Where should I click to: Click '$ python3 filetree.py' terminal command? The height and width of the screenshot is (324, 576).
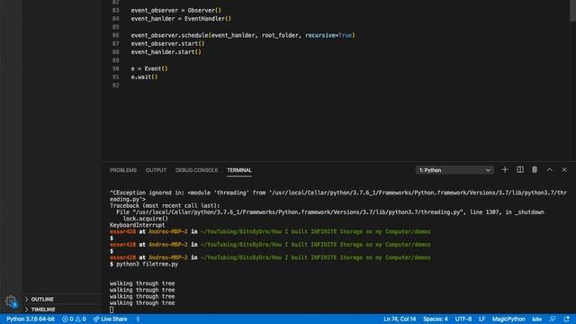tap(144, 264)
